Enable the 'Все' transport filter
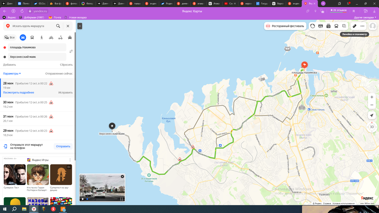This screenshot has height=213, width=379. coord(9,37)
